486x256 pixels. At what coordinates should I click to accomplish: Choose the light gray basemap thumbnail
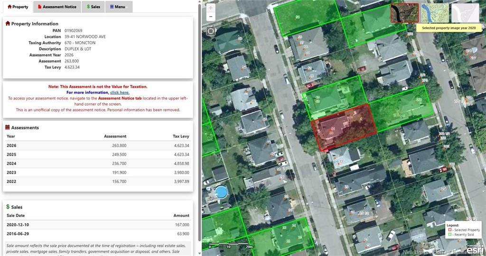click(465, 13)
